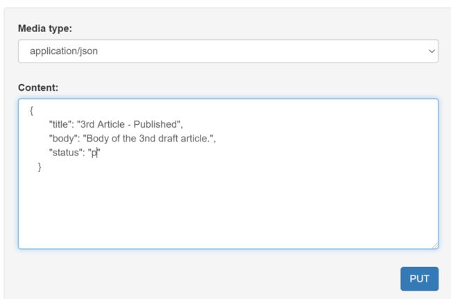The height and width of the screenshot is (299, 451).
Task: Grab the textarea resize handle corner
Action: coord(435,246)
